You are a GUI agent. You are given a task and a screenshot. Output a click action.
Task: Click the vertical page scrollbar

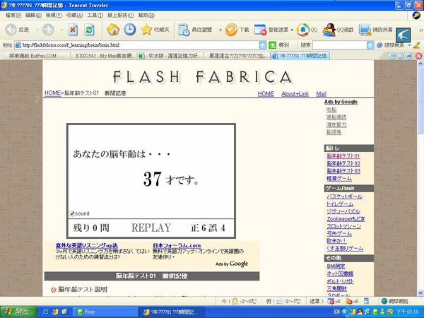point(420,177)
